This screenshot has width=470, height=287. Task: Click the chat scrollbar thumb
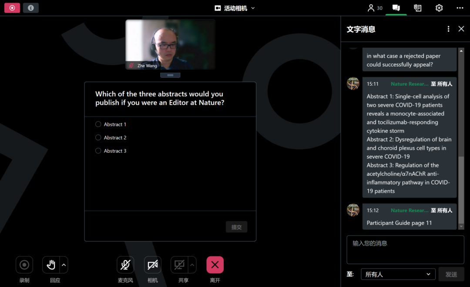pyautogui.click(x=461, y=189)
